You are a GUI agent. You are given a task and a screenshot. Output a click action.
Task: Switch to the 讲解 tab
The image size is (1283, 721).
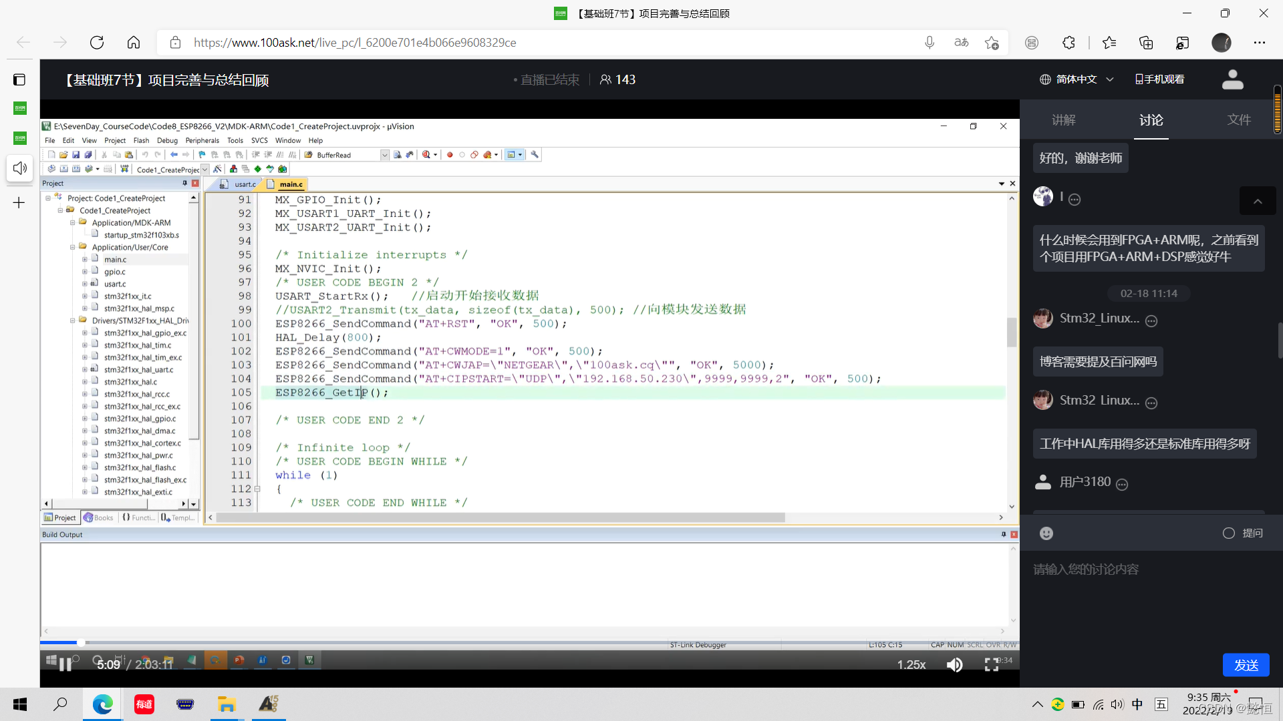click(x=1064, y=119)
